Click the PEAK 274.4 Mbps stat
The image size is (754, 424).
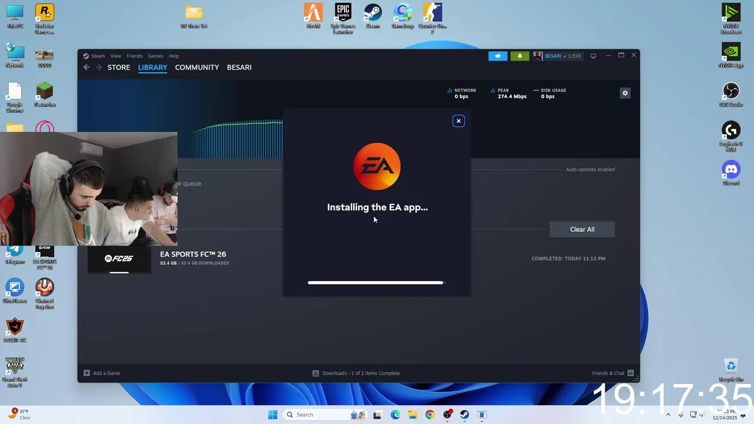click(x=509, y=93)
